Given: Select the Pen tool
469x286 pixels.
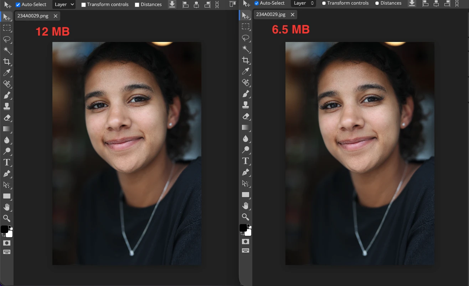Looking at the screenshot, I should click(7, 174).
